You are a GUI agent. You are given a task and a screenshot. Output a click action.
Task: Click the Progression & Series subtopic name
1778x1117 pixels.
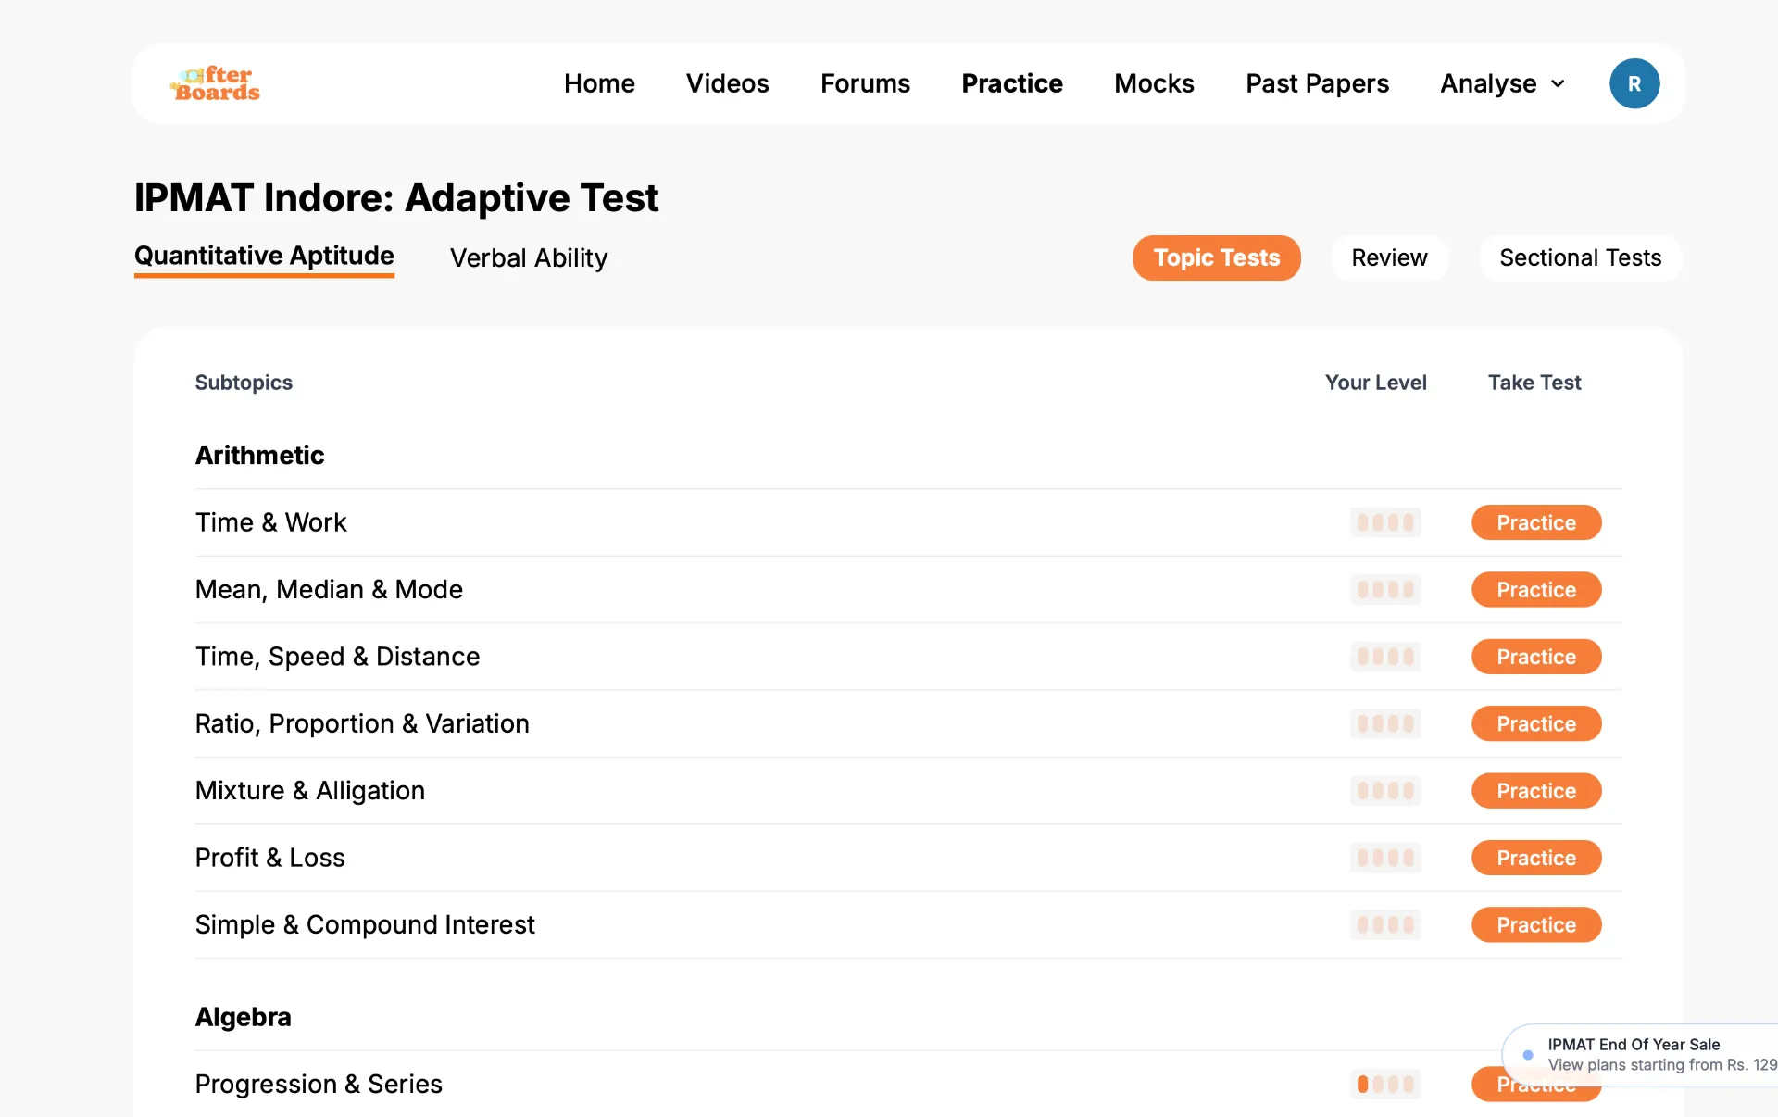coord(319,1084)
